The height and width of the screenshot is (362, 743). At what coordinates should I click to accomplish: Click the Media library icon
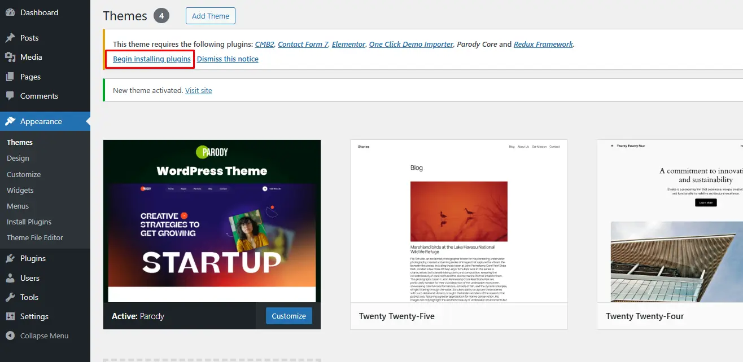click(10, 57)
